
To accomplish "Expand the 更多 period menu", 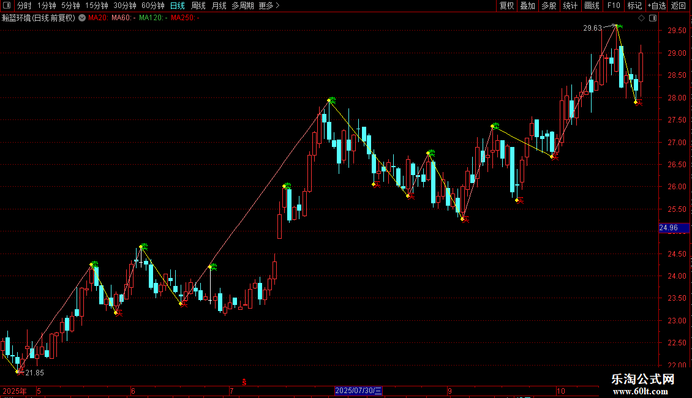I will [x=269, y=6].
